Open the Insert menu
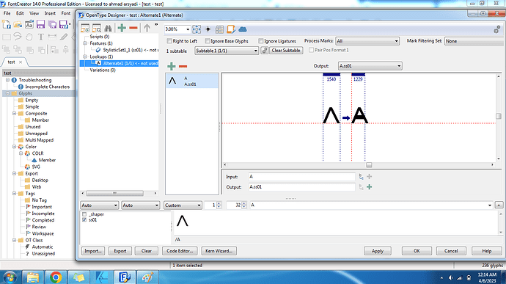 [x=50, y=13]
